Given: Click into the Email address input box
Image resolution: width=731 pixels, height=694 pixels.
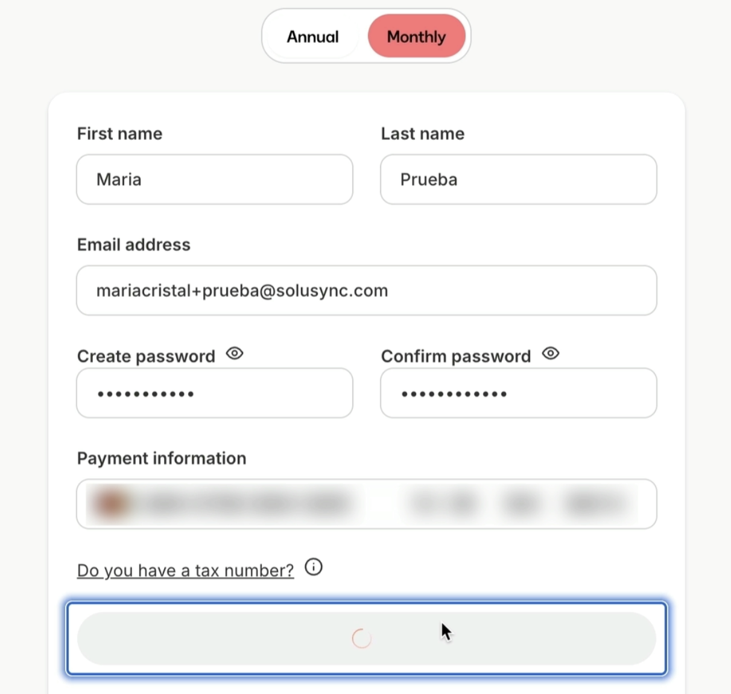Looking at the screenshot, I should (366, 290).
